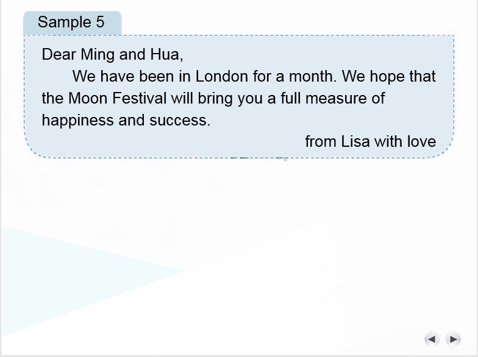The height and width of the screenshot is (357, 478).
Task: Go to the previous slide arrow
Action: point(432,339)
